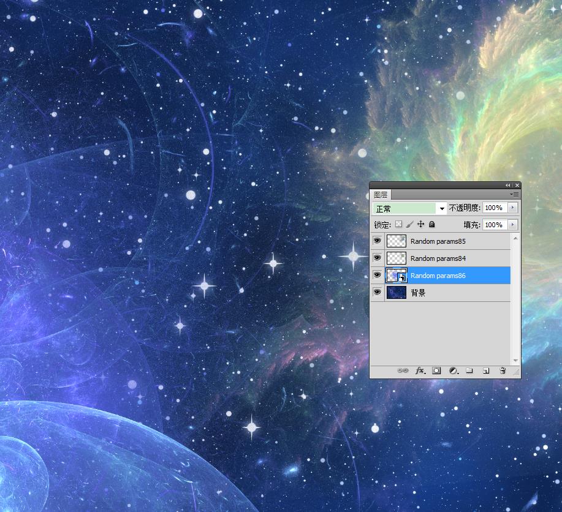562x512 pixels.
Task: Select the Random params84 layer name
Action: coord(438,258)
